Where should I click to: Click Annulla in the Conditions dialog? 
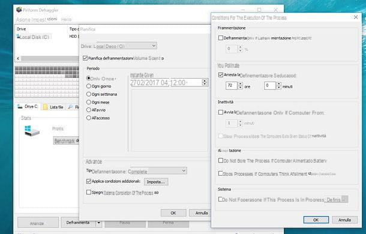pos(344,220)
